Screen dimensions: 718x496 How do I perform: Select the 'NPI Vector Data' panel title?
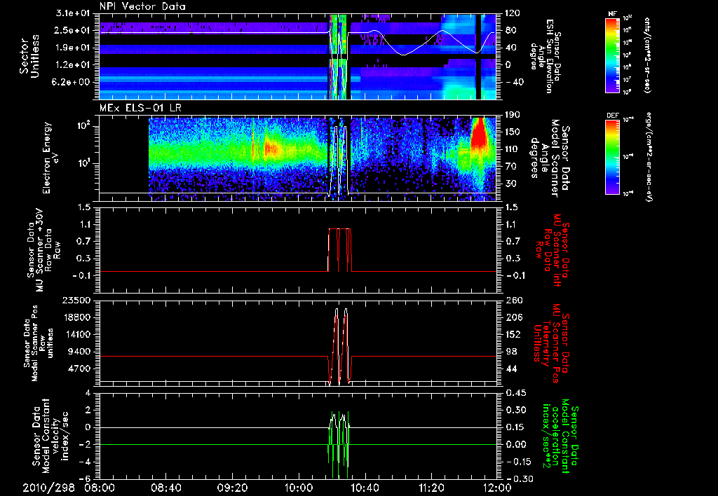pos(142,6)
